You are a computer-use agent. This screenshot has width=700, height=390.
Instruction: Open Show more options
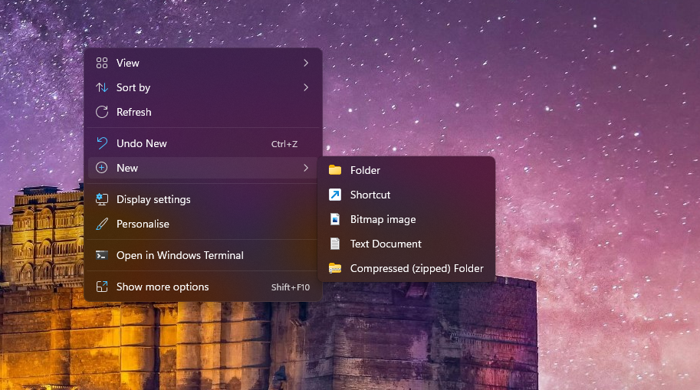(x=163, y=287)
